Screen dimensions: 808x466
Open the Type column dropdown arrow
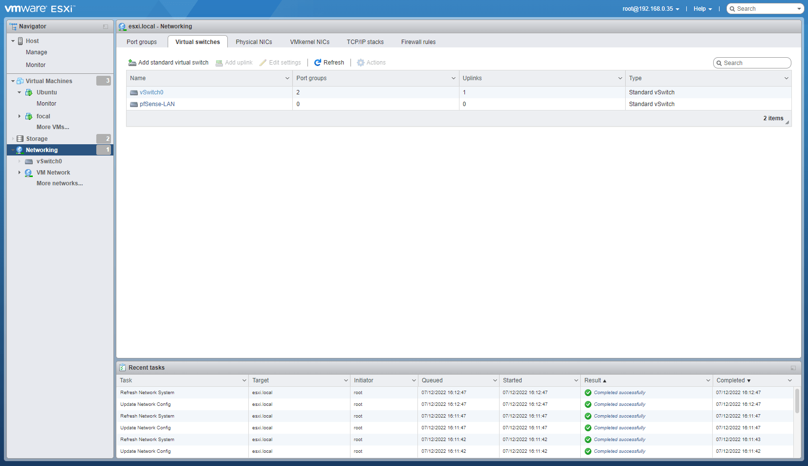[x=786, y=78]
